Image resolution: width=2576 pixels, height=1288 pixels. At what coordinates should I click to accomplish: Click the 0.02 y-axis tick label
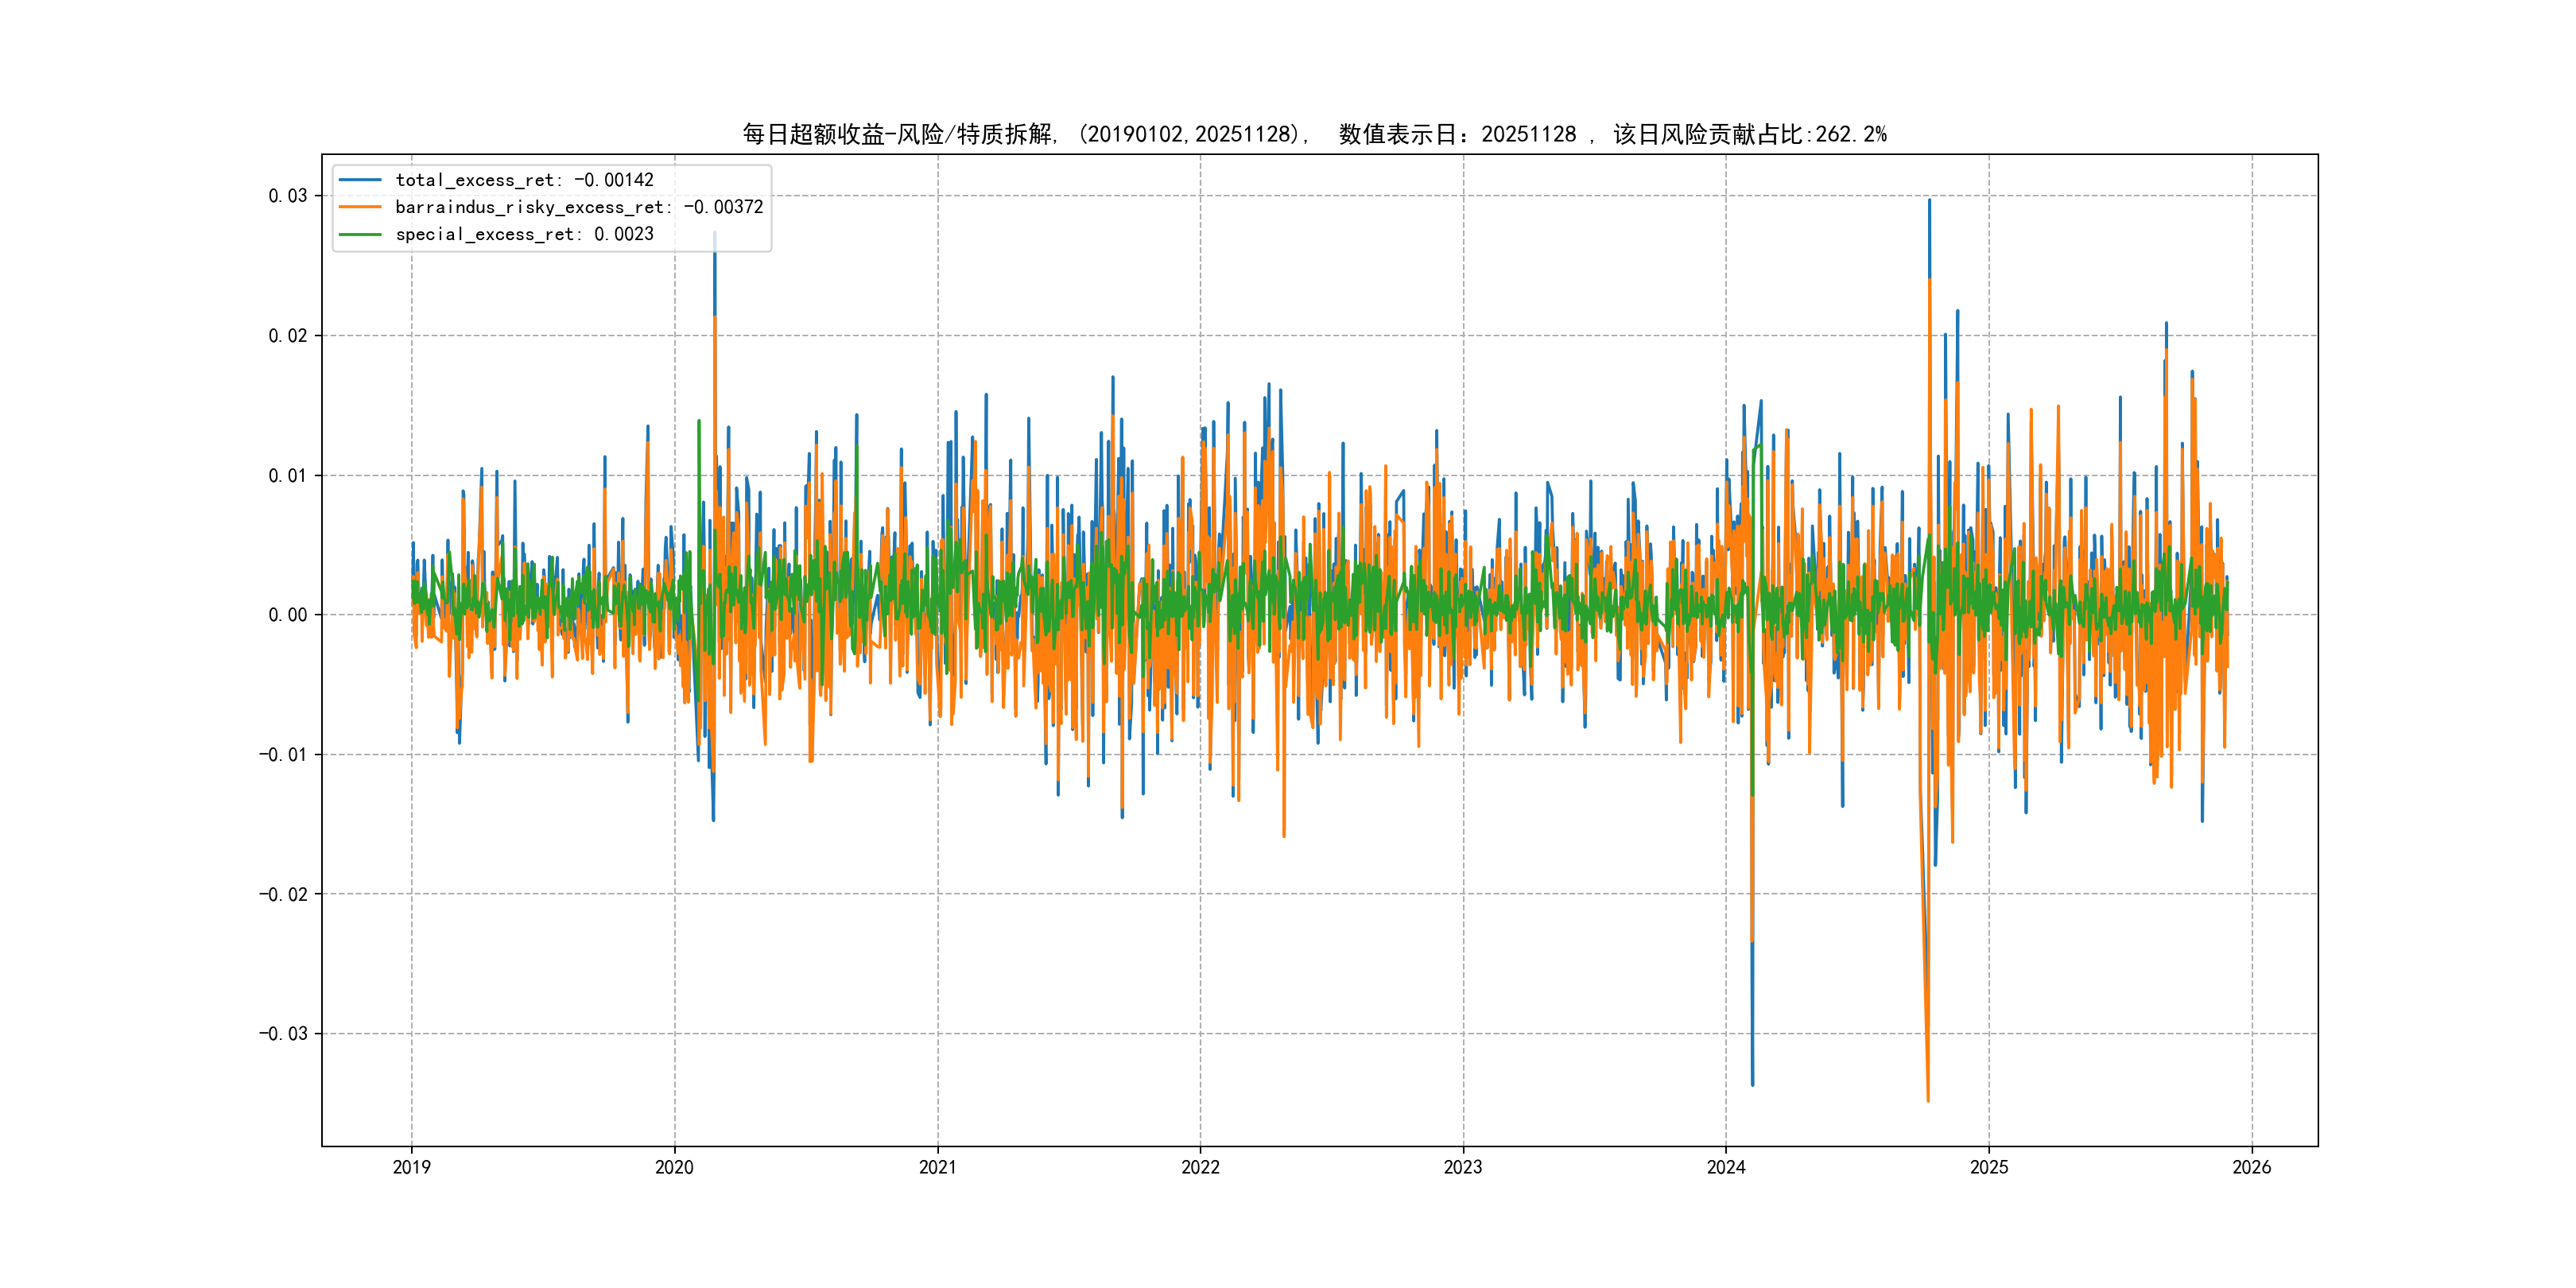click(x=287, y=336)
